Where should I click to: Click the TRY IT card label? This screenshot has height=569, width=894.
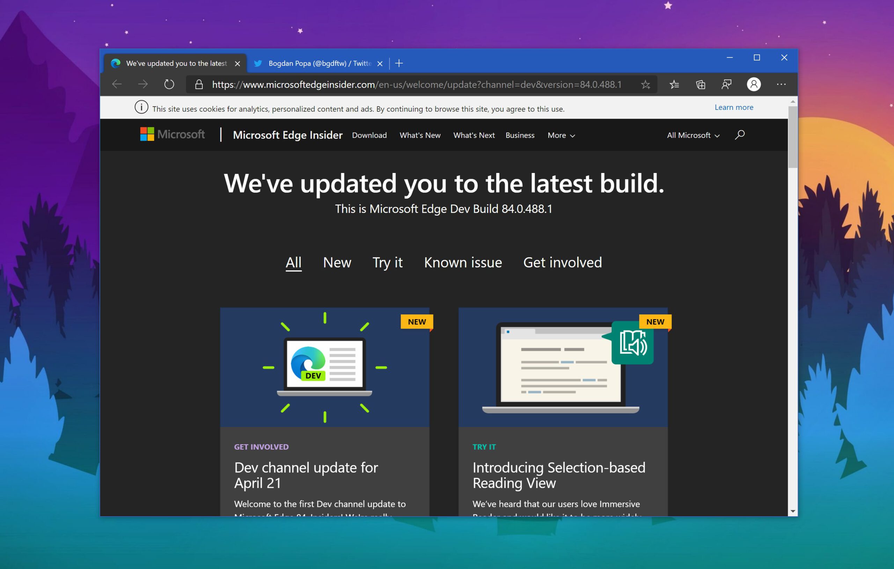[484, 447]
